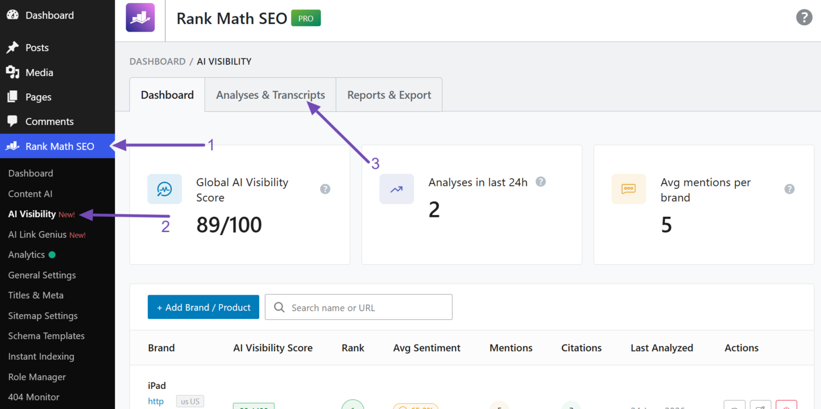821x409 pixels.
Task: Click the magnifier icon in the search box
Action: pyautogui.click(x=279, y=308)
